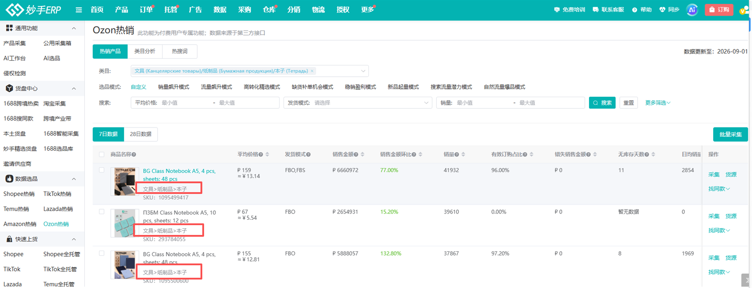Sort by 失销销售金额 column arrows
752x288 pixels.
(595, 154)
